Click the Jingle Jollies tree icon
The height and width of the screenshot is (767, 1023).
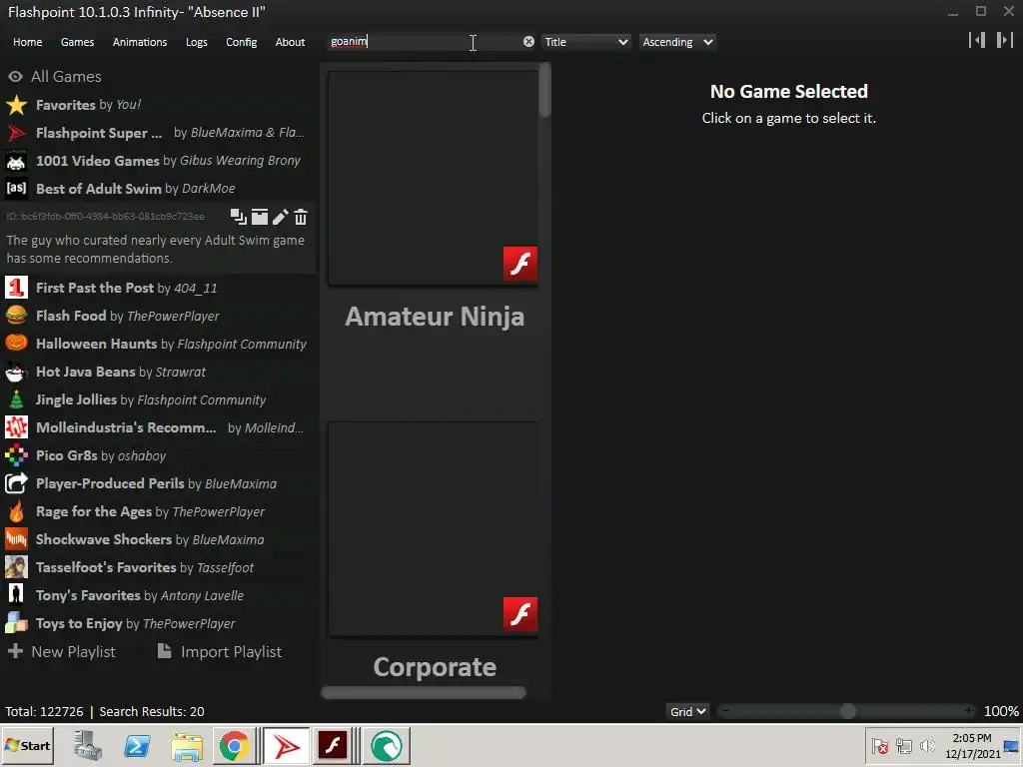(16, 399)
